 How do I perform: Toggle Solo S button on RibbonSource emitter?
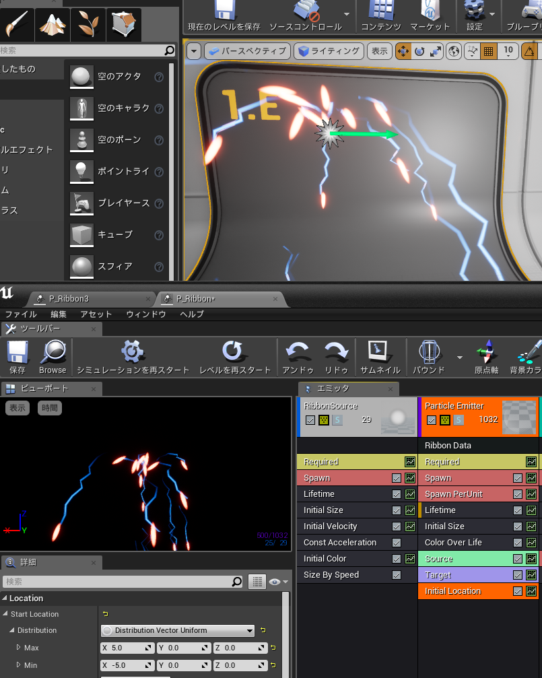[x=337, y=420]
